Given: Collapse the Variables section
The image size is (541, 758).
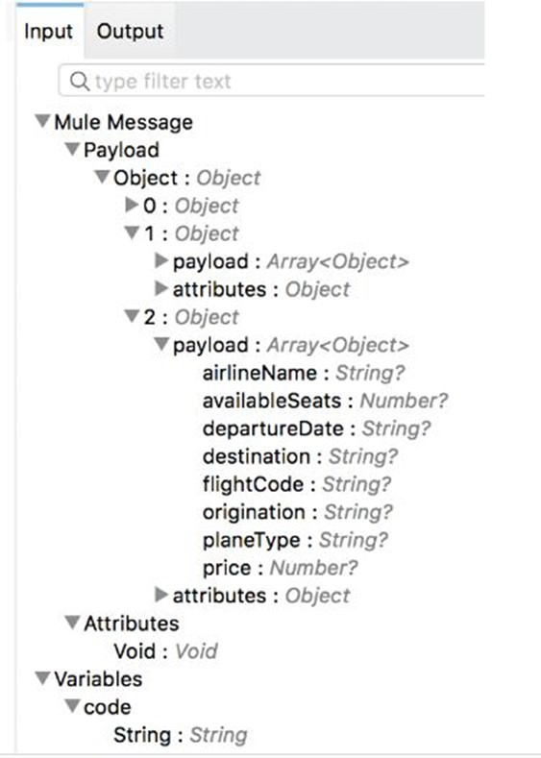Looking at the screenshot, I should [42, 677].
